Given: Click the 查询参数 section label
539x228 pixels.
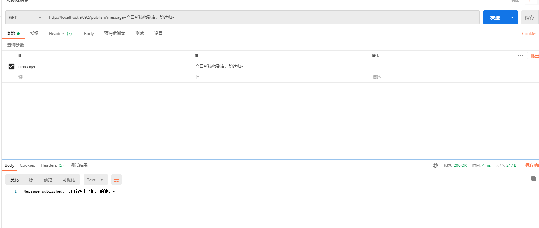Looking at the screenshot, I should [x=16, y=45].
